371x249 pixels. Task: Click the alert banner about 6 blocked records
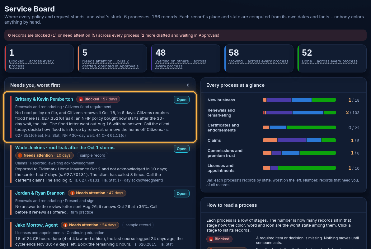(185, 35)
